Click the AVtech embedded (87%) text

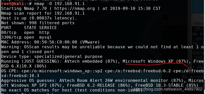click(92, 61)
